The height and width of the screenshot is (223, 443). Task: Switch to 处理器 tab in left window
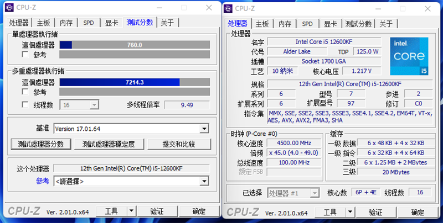pos(19,23)
